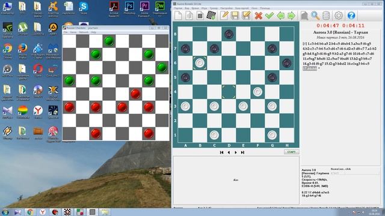Open the File menu in Russian Checkers
Image resolution: width=385 pixels, height=216 pixels.
[66, 32]
